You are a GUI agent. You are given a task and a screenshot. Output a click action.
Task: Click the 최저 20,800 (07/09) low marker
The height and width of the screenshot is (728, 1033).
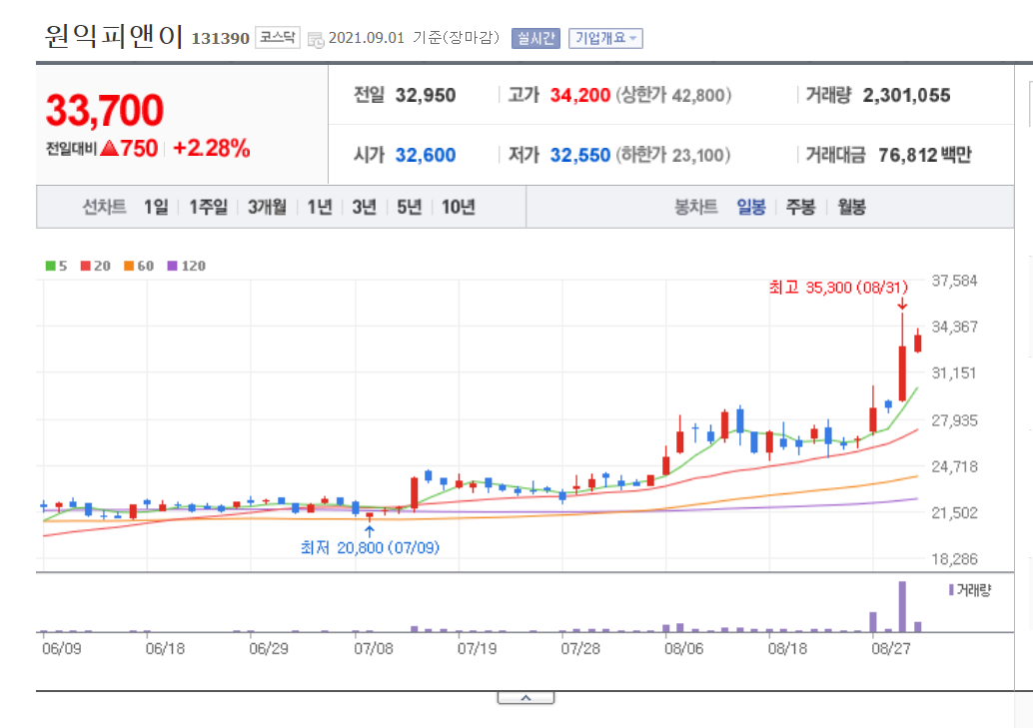[x=370, y=547]
